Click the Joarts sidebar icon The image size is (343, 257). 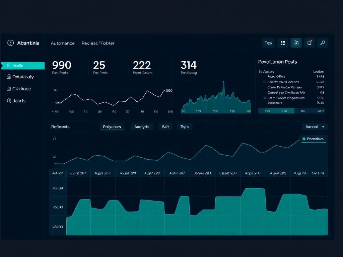click(9, 101)
